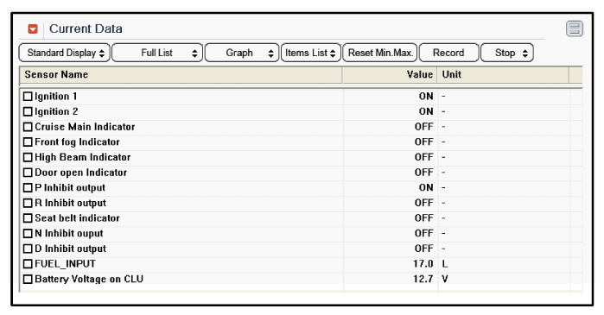Screen dimensions: 604x315
Task: Open the Full List dropdown
Action: click(157, 53)
